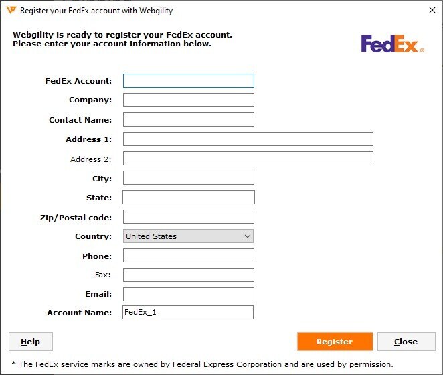Click into the Email field
443x375 pixels.
coord(189,294)
